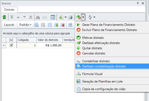Open the Padrão layout dropdown

25,25
